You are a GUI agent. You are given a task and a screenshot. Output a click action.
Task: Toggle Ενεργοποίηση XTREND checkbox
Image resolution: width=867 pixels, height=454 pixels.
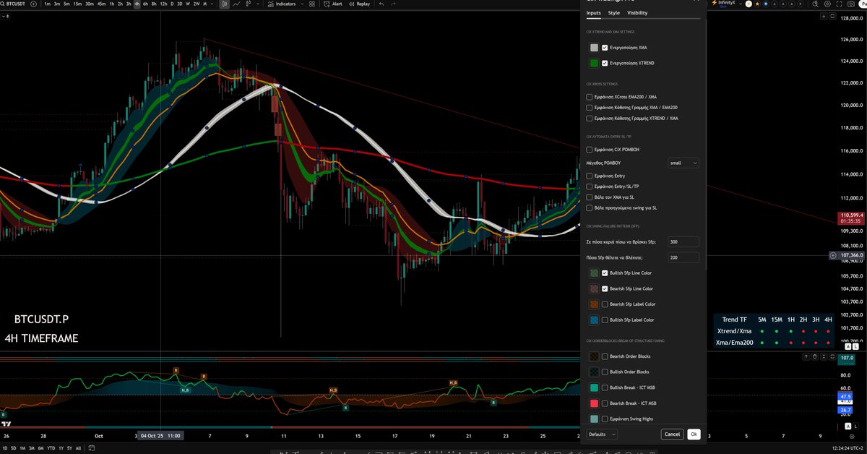coord(605,64)
